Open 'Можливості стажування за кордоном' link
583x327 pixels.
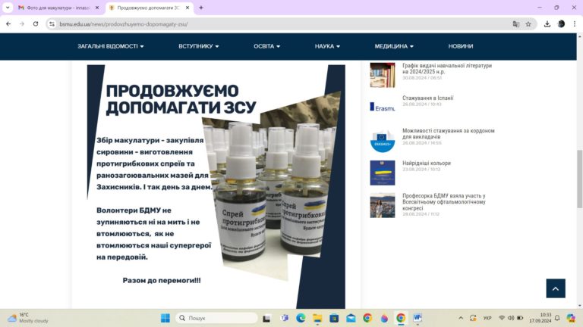(449, 133)
